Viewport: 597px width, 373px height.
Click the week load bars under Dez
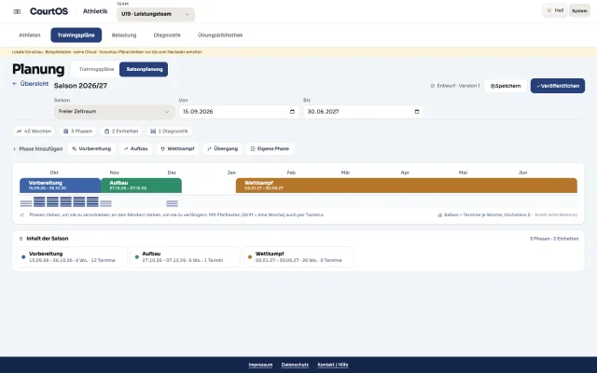point(172,203)
